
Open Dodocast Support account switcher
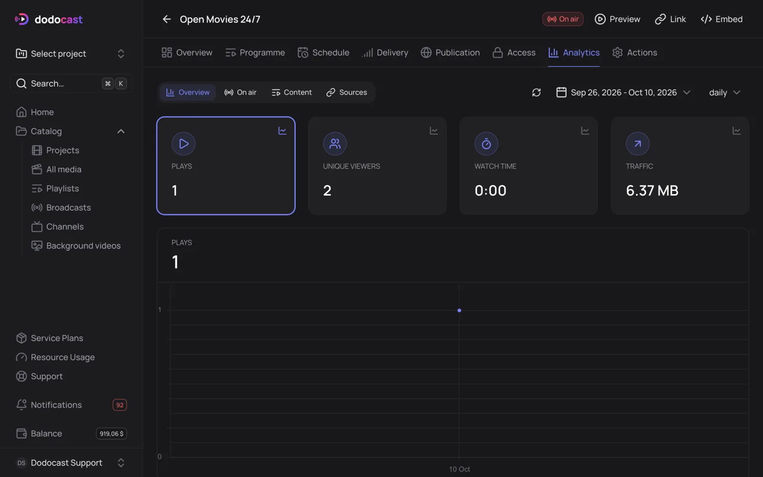[x=71, y=463]
